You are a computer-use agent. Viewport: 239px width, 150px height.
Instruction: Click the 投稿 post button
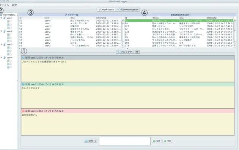(157, 141)
